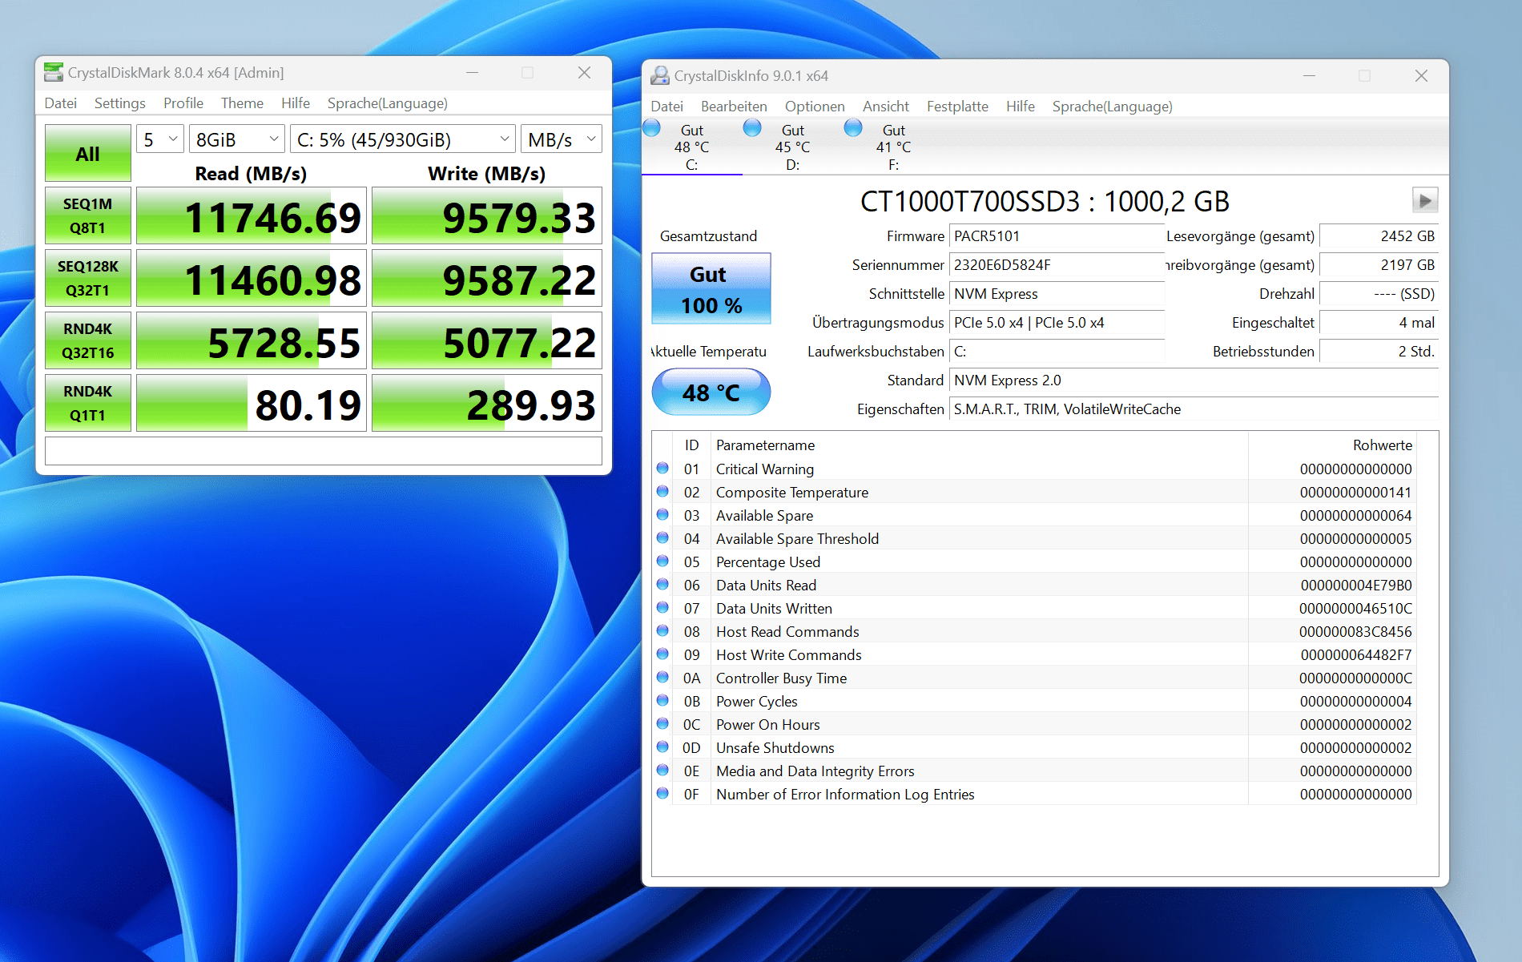Screen dimensions: 1522x962
Task: Open Profile menu in CrystalDiskMark
Action: point(183,103)
